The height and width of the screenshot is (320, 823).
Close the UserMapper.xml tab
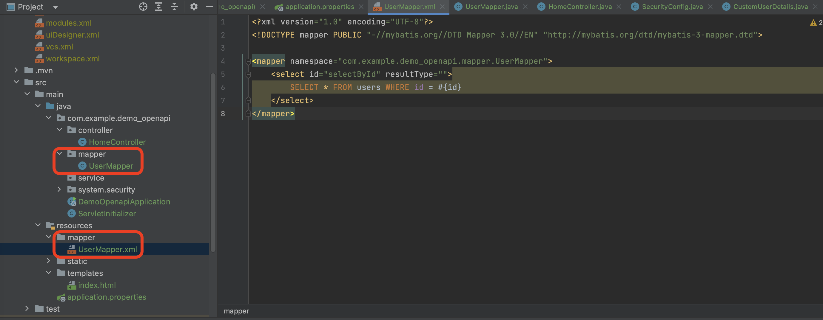(x=442, y=7)
